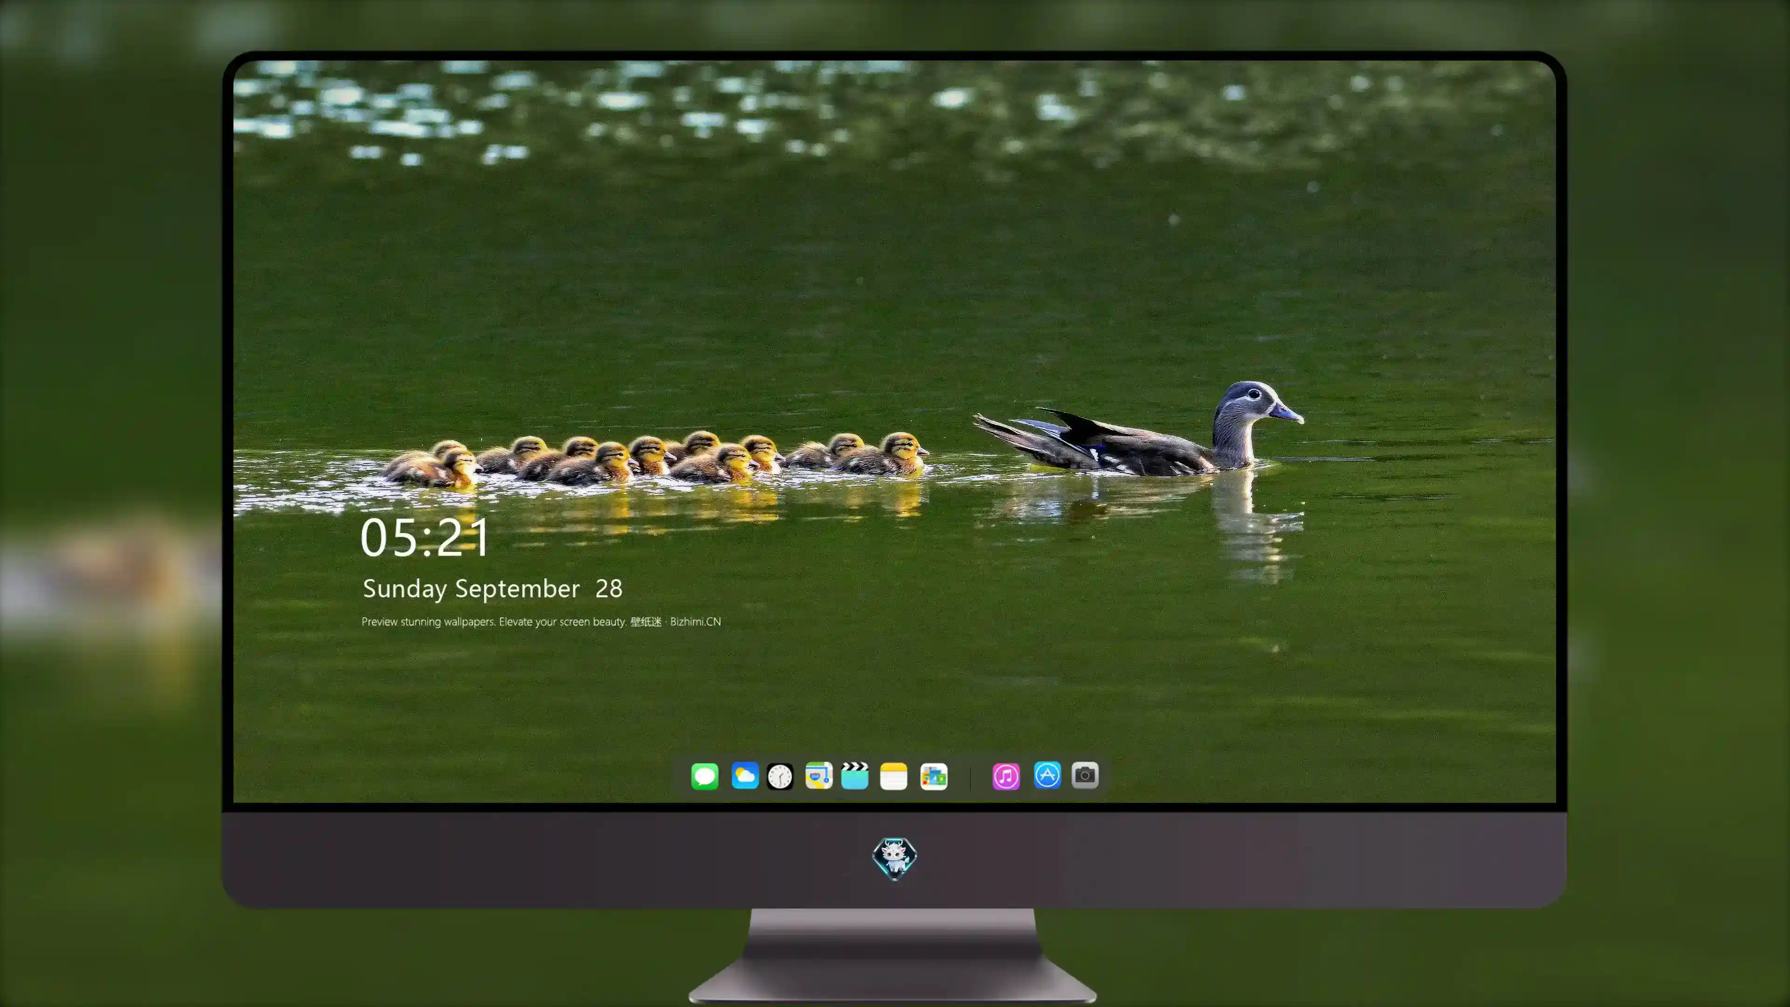This screenshot has height=1007, width=1790.
Task: Open the colorful photo collage app icon
Action: [x=934, y=776]
